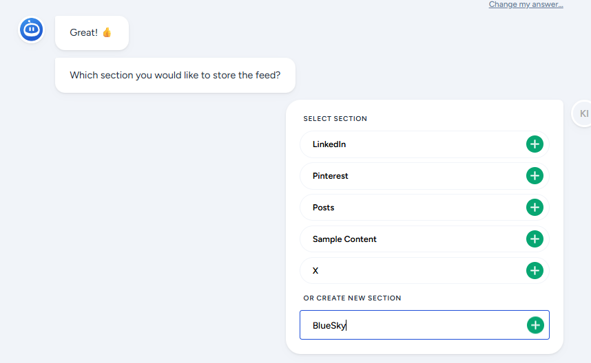This screenshot has width=591, height=363.
Task: Click the plus icon next to Pinterest
Action: pos(535,176)
